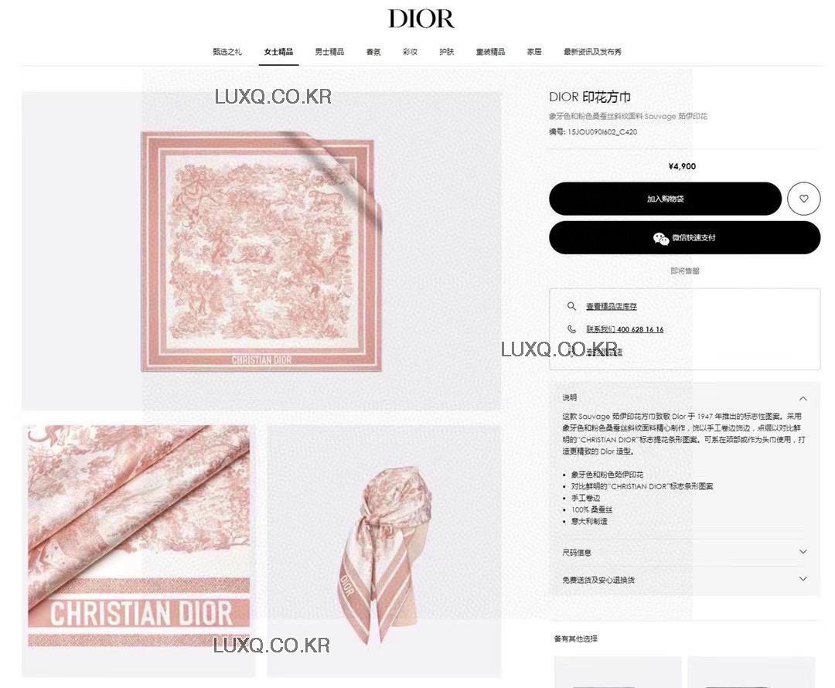Open the flat square scarf main image
The width and height of the screenshot is (835, 688).
(x=261, y=250)
